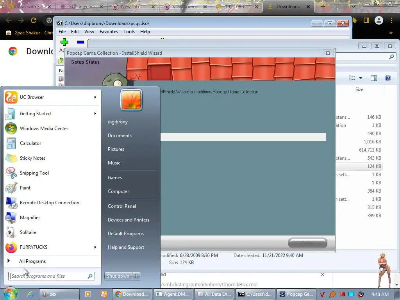Open a new Chrome tab with plus
This screenshot has height=300, width=400.
click(x=323, y=7)
